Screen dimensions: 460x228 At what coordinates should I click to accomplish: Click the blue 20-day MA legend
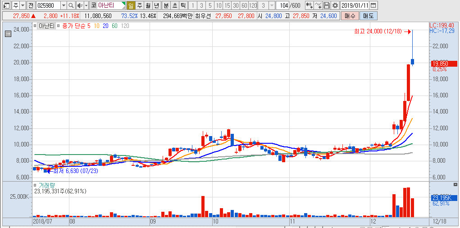pos(105,26)
